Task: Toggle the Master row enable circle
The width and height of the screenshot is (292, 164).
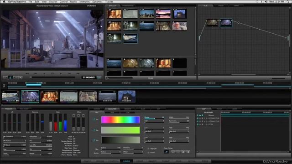Action: tap(198, 115)
